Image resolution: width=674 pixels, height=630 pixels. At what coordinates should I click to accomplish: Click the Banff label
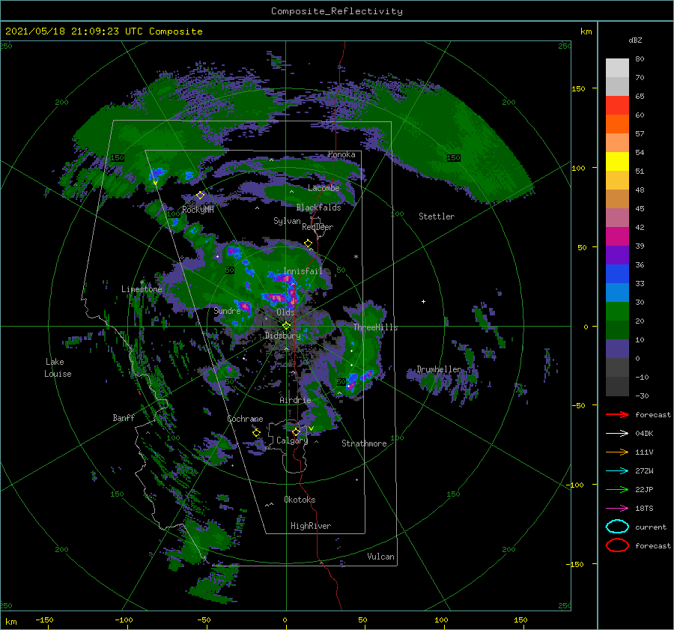[124, 418]
